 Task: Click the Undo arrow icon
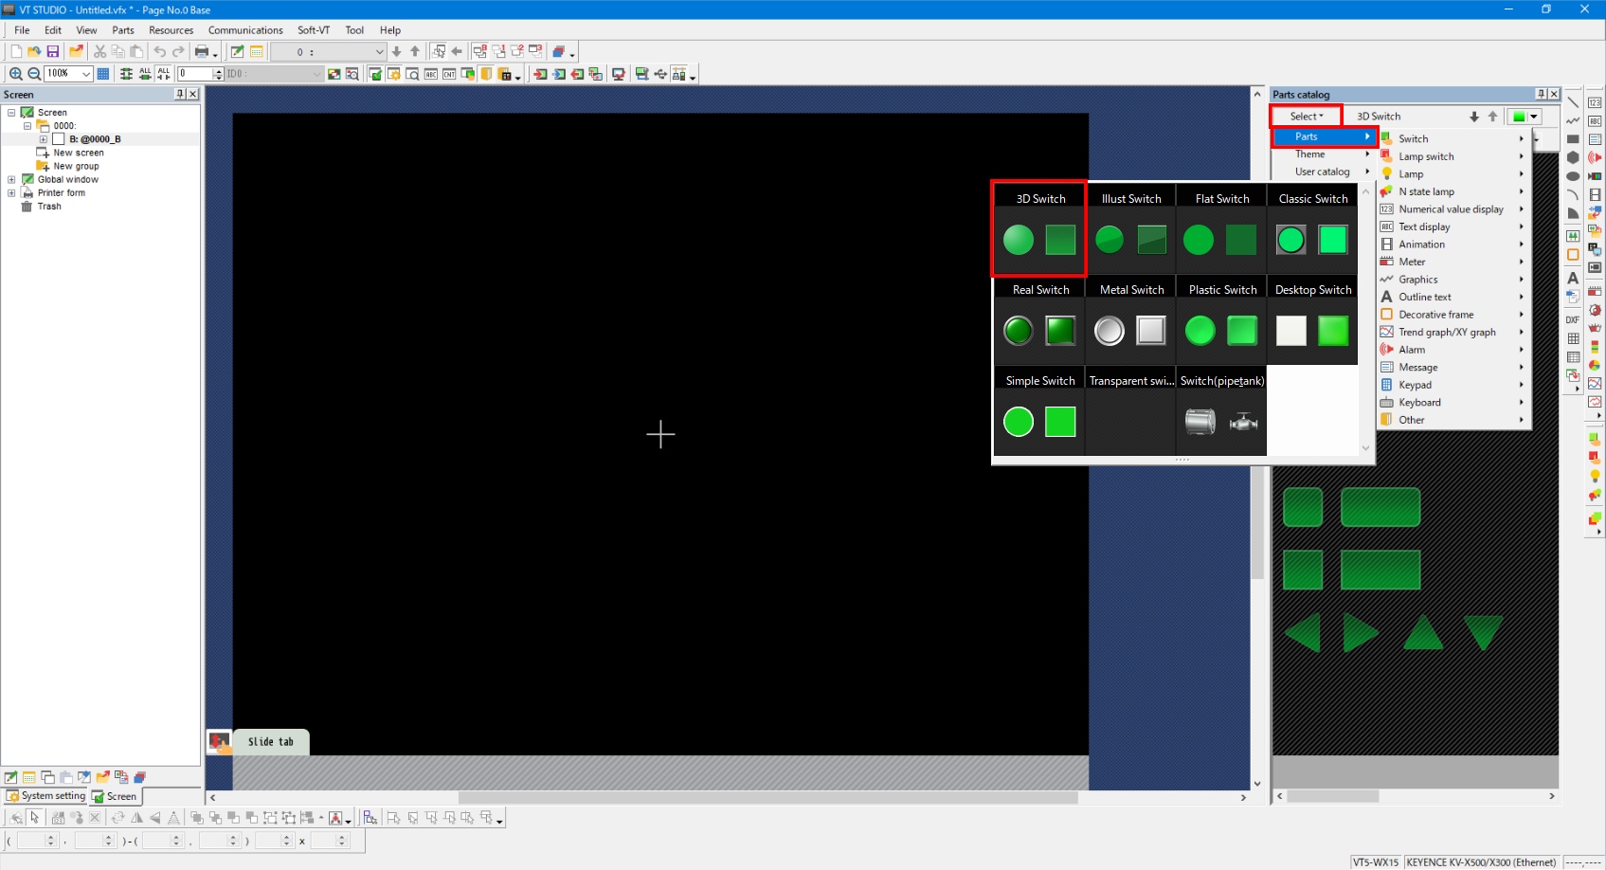pyautogui.click(x=159, y=51)
